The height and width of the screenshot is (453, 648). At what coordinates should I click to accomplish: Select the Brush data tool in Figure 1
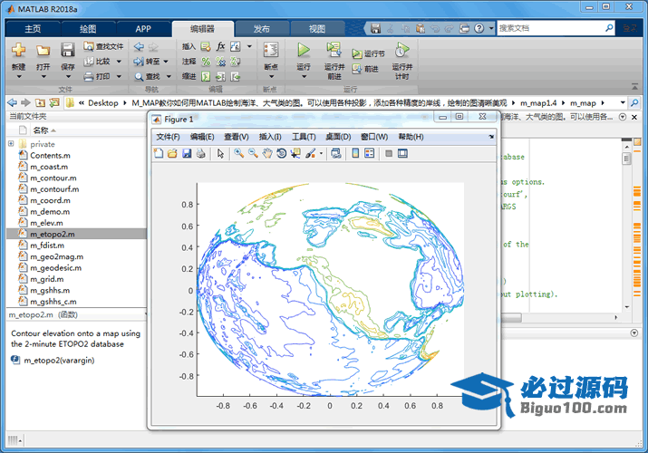pos(310,153)
